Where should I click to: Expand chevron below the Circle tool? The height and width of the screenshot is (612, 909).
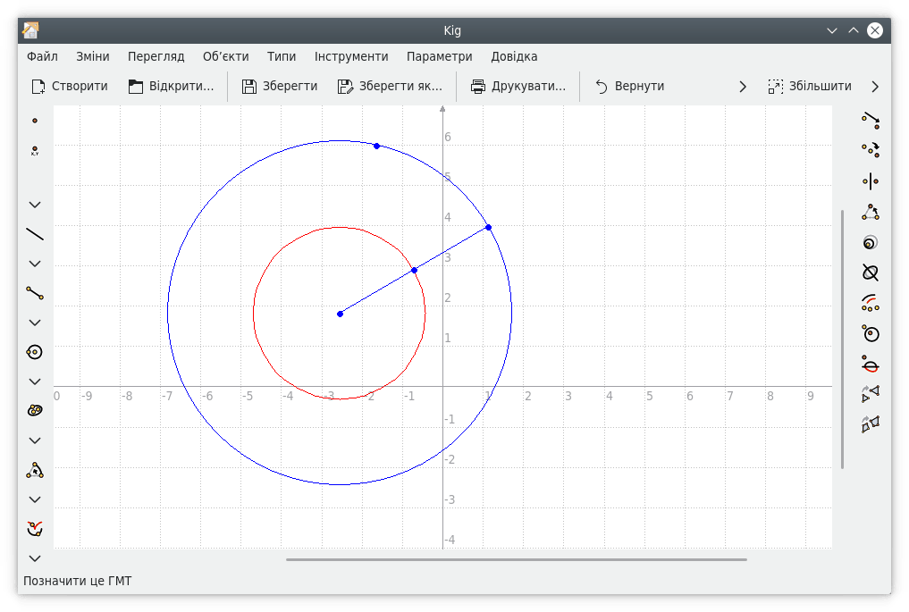pyautogui.click(x=35, y=381)
